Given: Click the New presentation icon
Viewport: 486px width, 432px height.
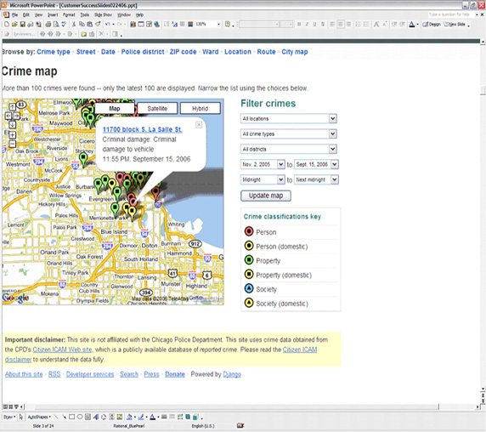Looking at the screenshot, I should pos(7,24).
